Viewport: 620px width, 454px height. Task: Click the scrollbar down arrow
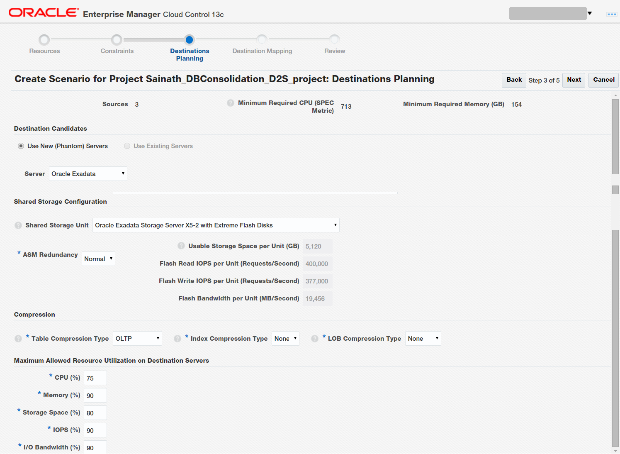pos(615,451)
